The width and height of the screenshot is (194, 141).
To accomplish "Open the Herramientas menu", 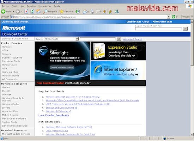I will point(44,6).
